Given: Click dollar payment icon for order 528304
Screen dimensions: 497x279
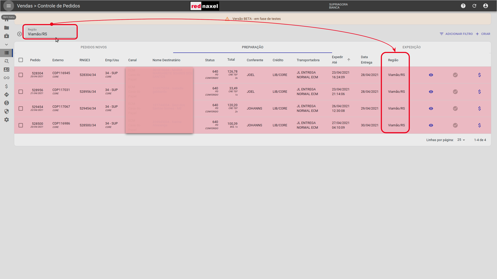Looking at the screenshot, I should coord(479,75).
